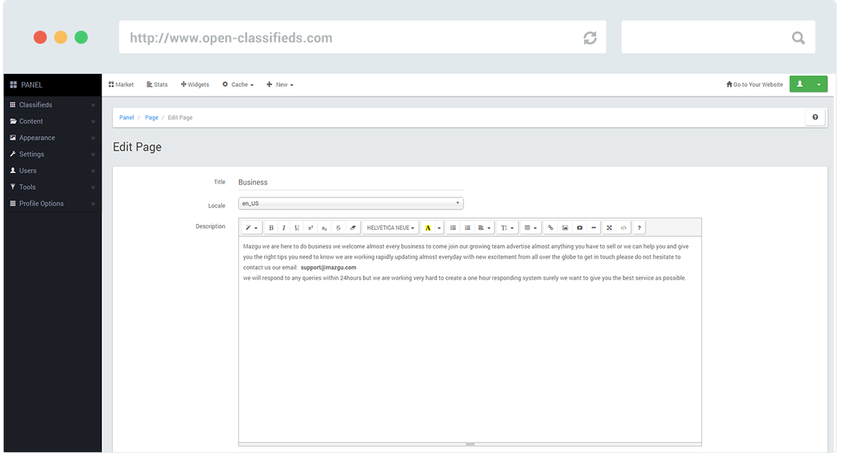
Task: Open Stats in top navigation
Action: coord(157,85)
